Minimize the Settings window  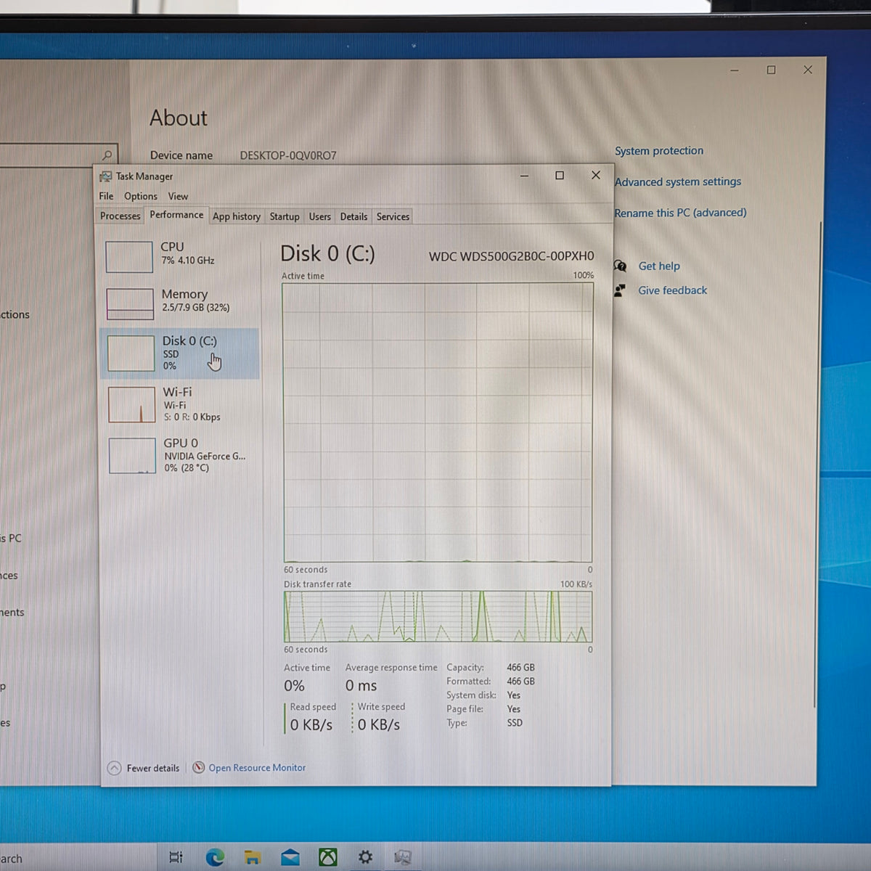point(735,70)
